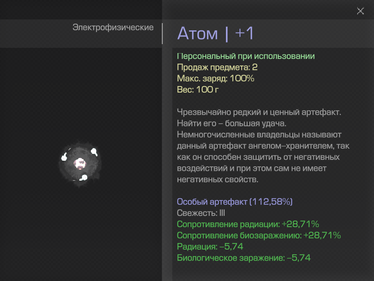This screenshot has height=281, width=374.
Task: Select Сопротивление радиации +28,71% stat
Action: pyautogui.click(x=248, y=224)
